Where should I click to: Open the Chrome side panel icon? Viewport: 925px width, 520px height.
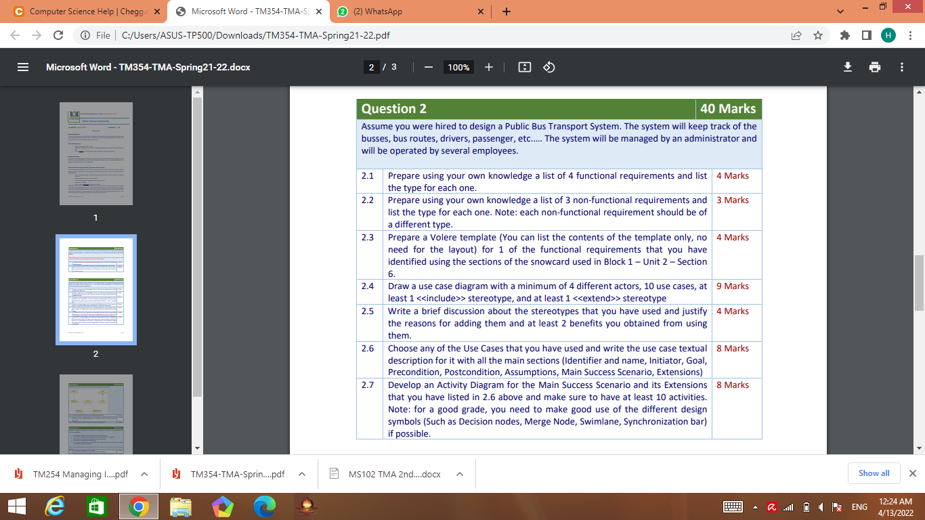pyautogui.click(x=866, y=35)
